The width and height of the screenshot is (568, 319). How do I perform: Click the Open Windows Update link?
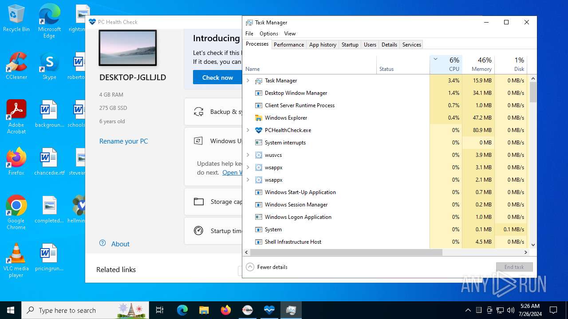coord(232,172)
